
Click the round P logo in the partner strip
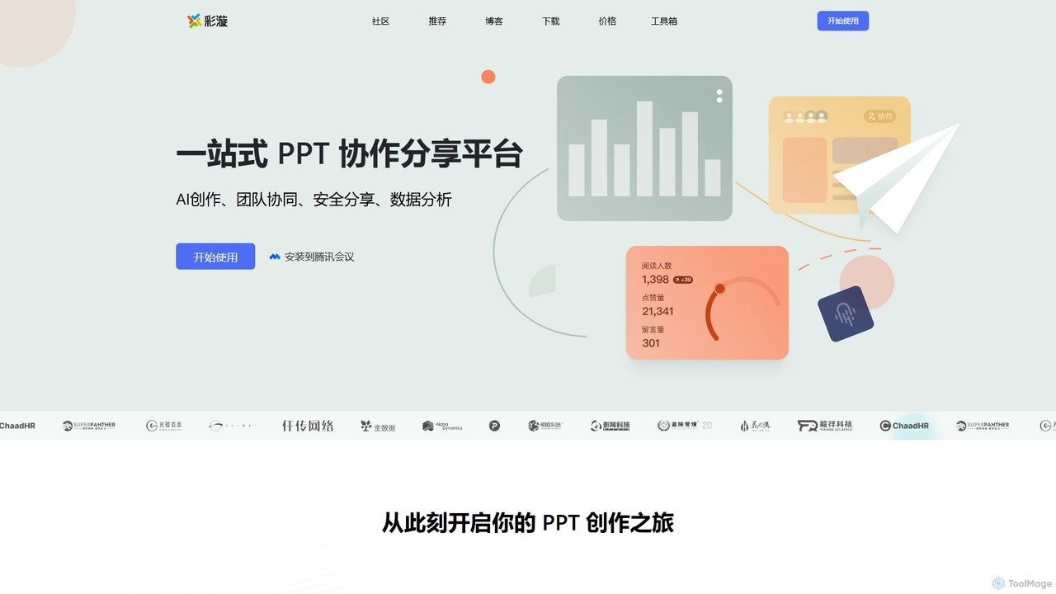pos(494,426)
